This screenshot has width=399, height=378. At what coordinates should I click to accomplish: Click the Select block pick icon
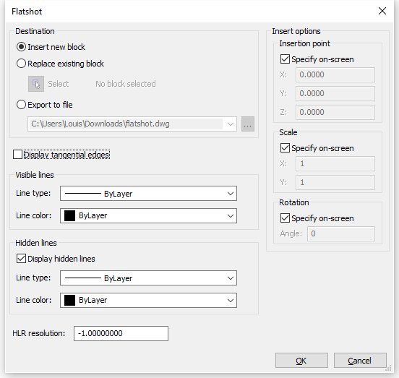[x=36, y=84]
